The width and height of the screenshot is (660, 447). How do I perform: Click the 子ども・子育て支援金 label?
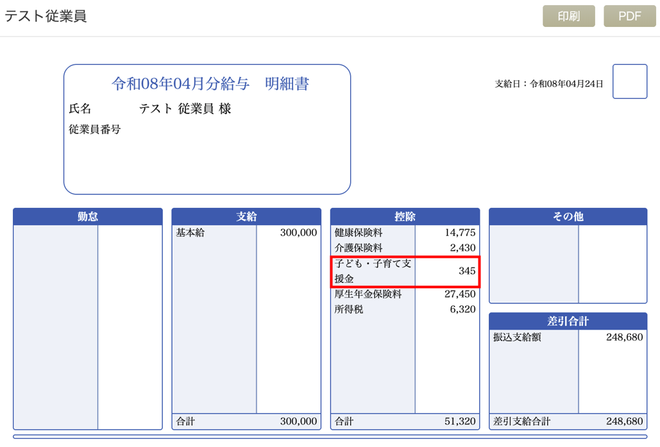pyautogui.click(x=373, y=271)
